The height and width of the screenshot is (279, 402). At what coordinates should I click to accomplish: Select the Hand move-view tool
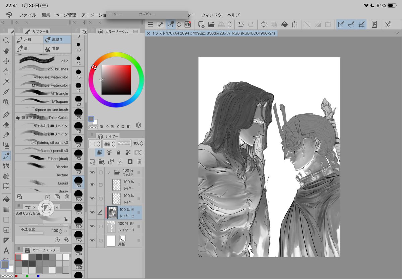tap(6, 51)
